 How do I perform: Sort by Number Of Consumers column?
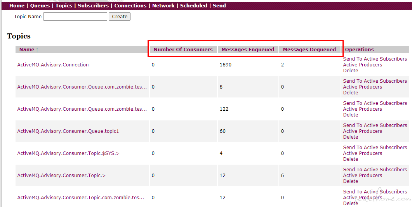pos(183,49)
